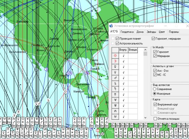Uncheck Горизонт, меридиан option
This screenshot has width=189, height=139.
click(153, 39)
